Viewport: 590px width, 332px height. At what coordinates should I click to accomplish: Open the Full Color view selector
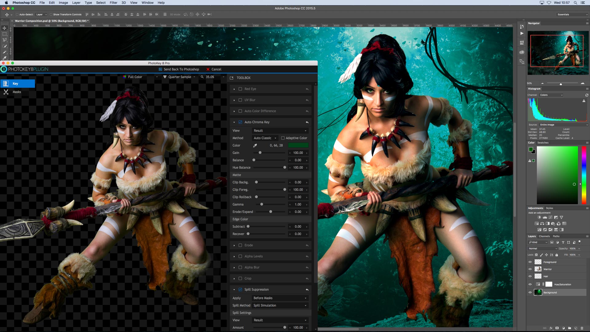click(x=140, y=77)
